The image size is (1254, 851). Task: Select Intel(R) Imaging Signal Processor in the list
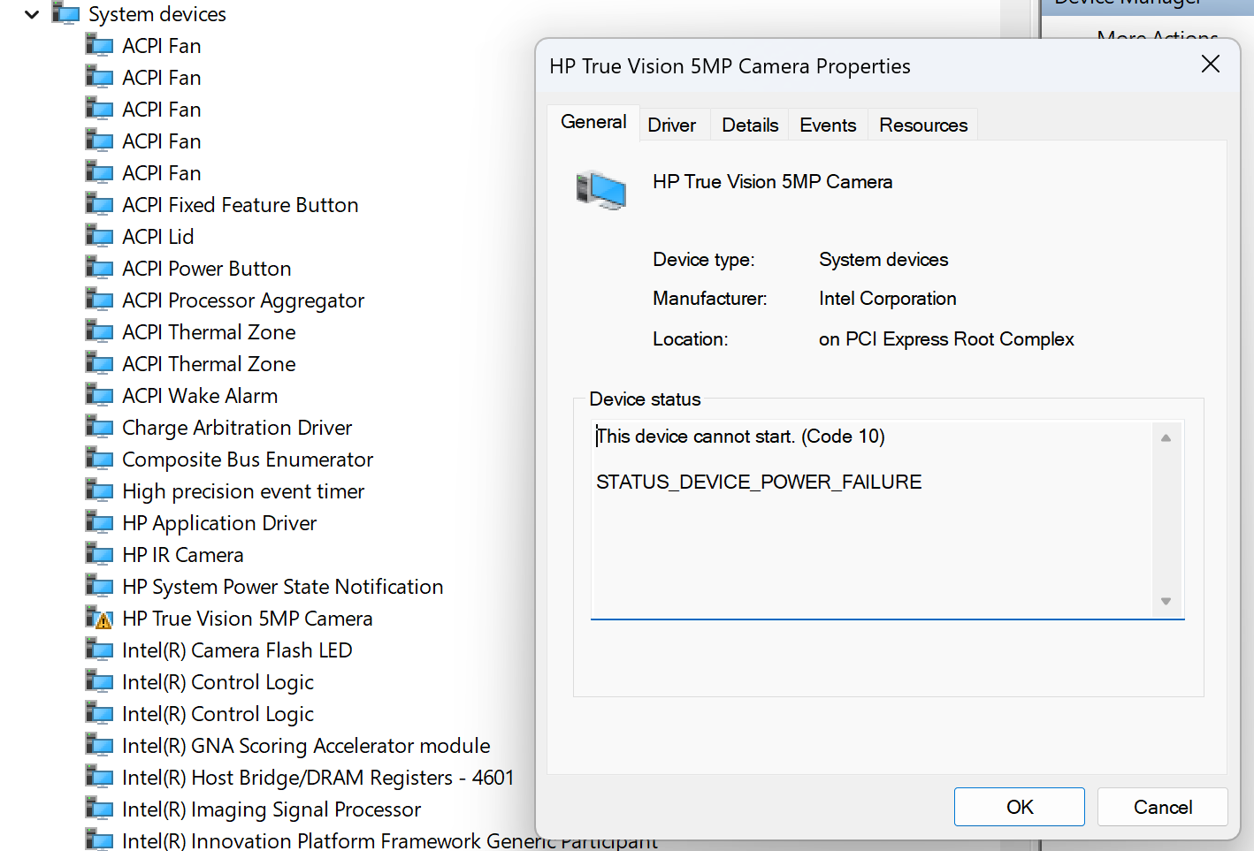point(271,809)
